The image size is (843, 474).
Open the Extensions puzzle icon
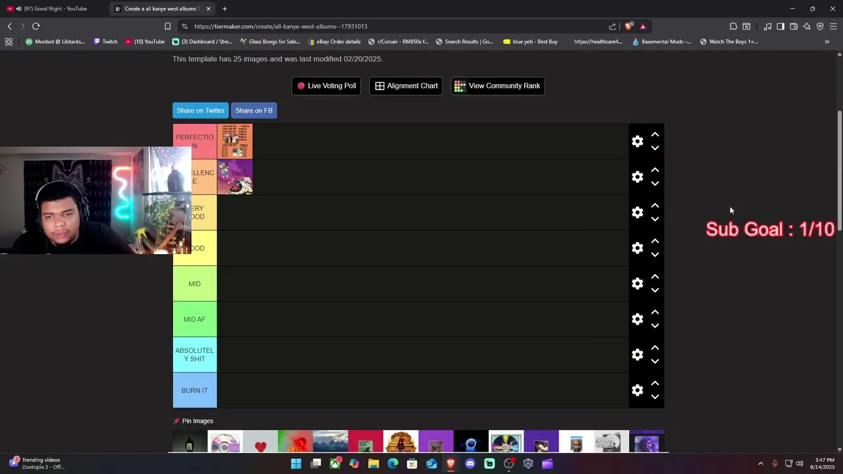click(733, 26)
